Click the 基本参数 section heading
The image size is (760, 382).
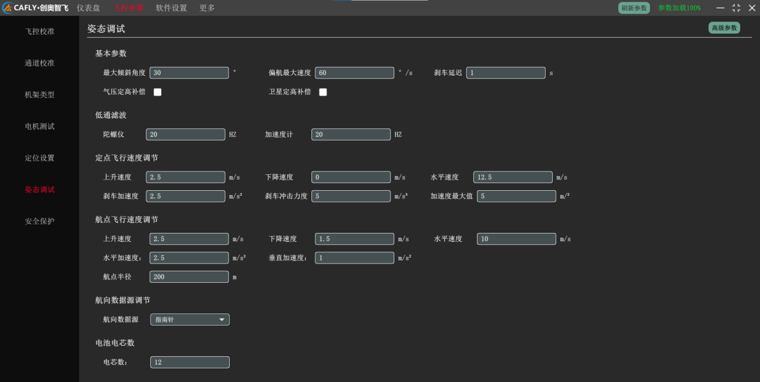111,53
